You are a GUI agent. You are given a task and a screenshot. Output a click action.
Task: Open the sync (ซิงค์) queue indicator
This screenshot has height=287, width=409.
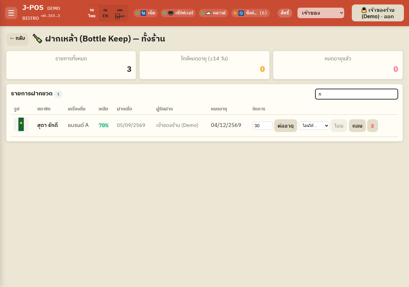(251, 13)
